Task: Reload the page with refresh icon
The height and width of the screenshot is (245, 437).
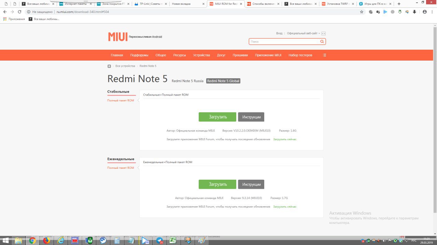Action: pos(20,12)
